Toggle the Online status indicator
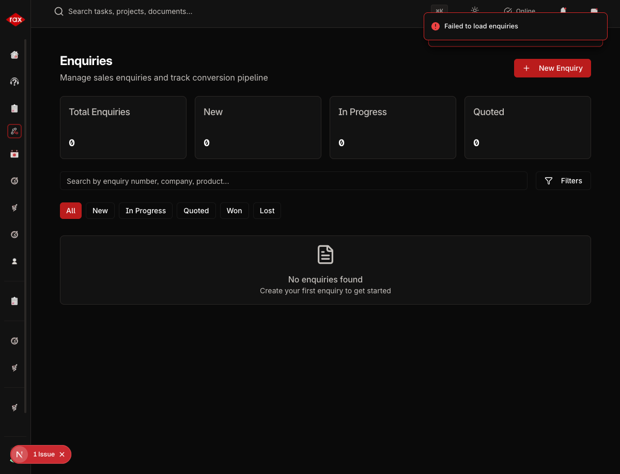This screenshot has height=474, width=620. [x=519, y=11]
